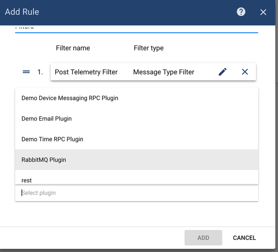
Task: Open help for the Add Rule dialog
Action: (241, 12)
